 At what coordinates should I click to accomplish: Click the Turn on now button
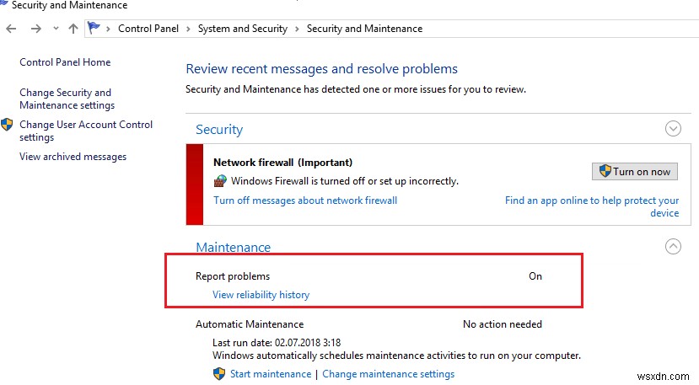coord(634,172)
